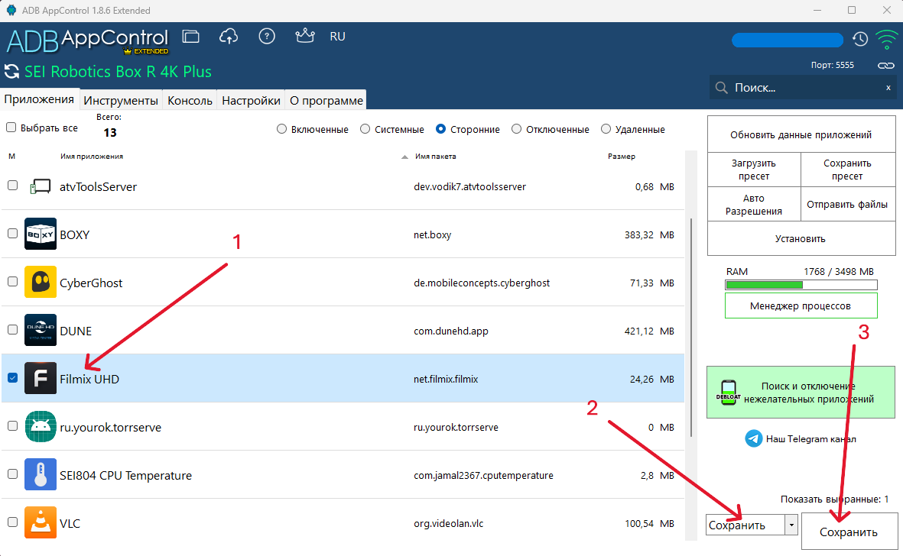
Task: Open the Наш Telegram канал link
Action: click(x=810, y=439)
